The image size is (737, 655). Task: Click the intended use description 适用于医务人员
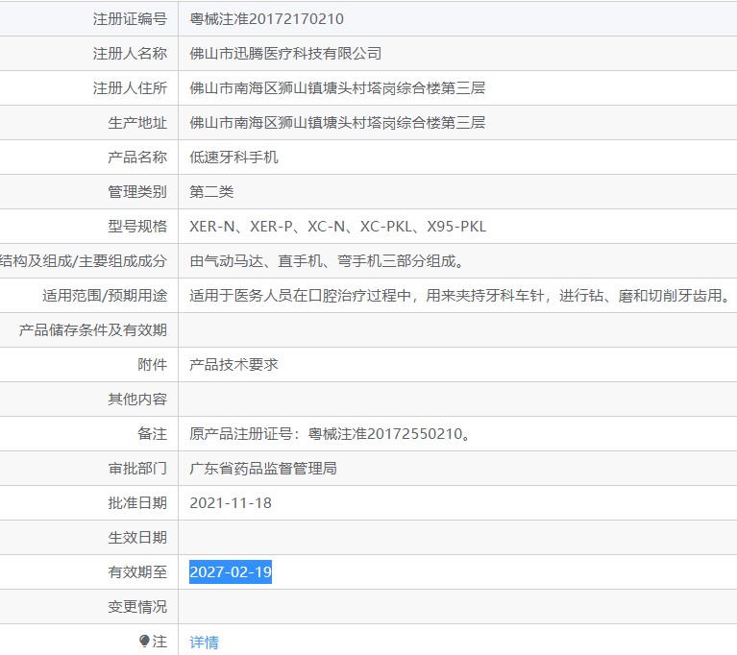(x=460, y=296)
